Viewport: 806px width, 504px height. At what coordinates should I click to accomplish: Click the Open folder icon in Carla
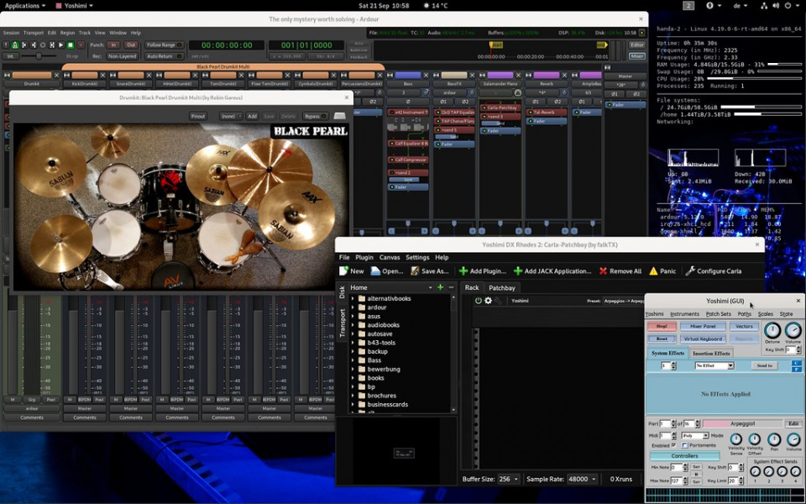[376, 271]
